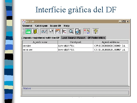Open the Help menu
This screenshot has width=137, height=103.
point(67,26)
